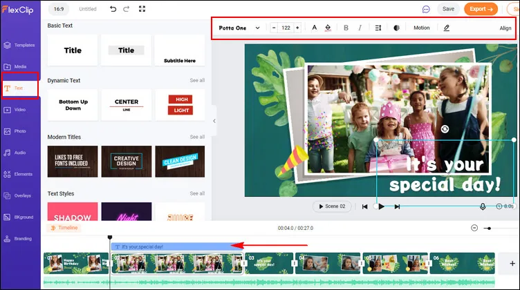Screen dimensions: 520x290
Task: Play Scene 02 preview
Action: (332, 206)
